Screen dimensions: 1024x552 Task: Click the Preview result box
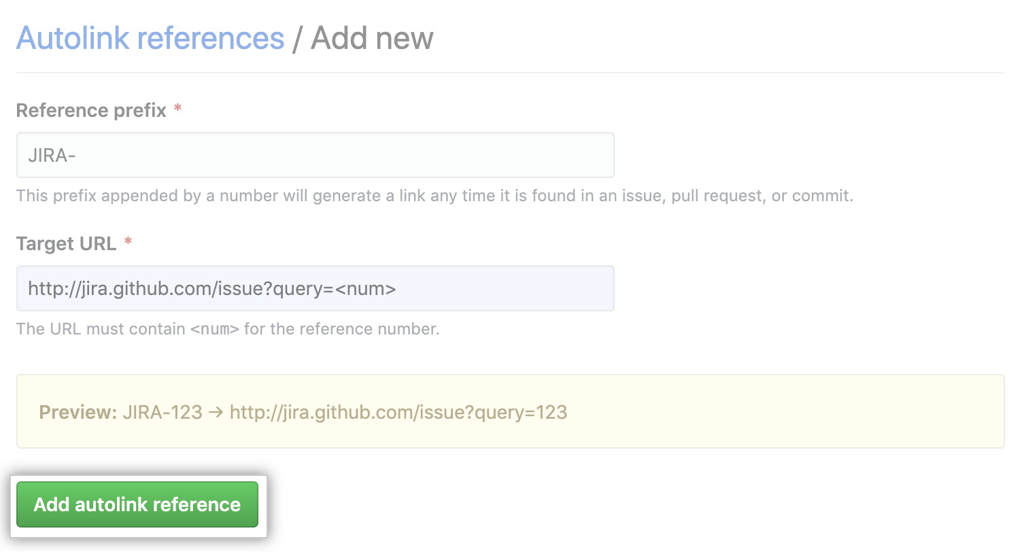click(510, 411)
